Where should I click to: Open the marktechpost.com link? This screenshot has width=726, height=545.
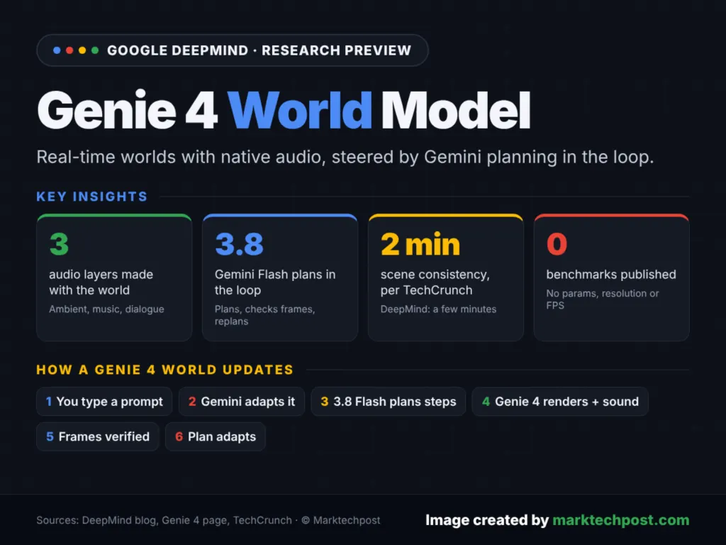[621, 520]
